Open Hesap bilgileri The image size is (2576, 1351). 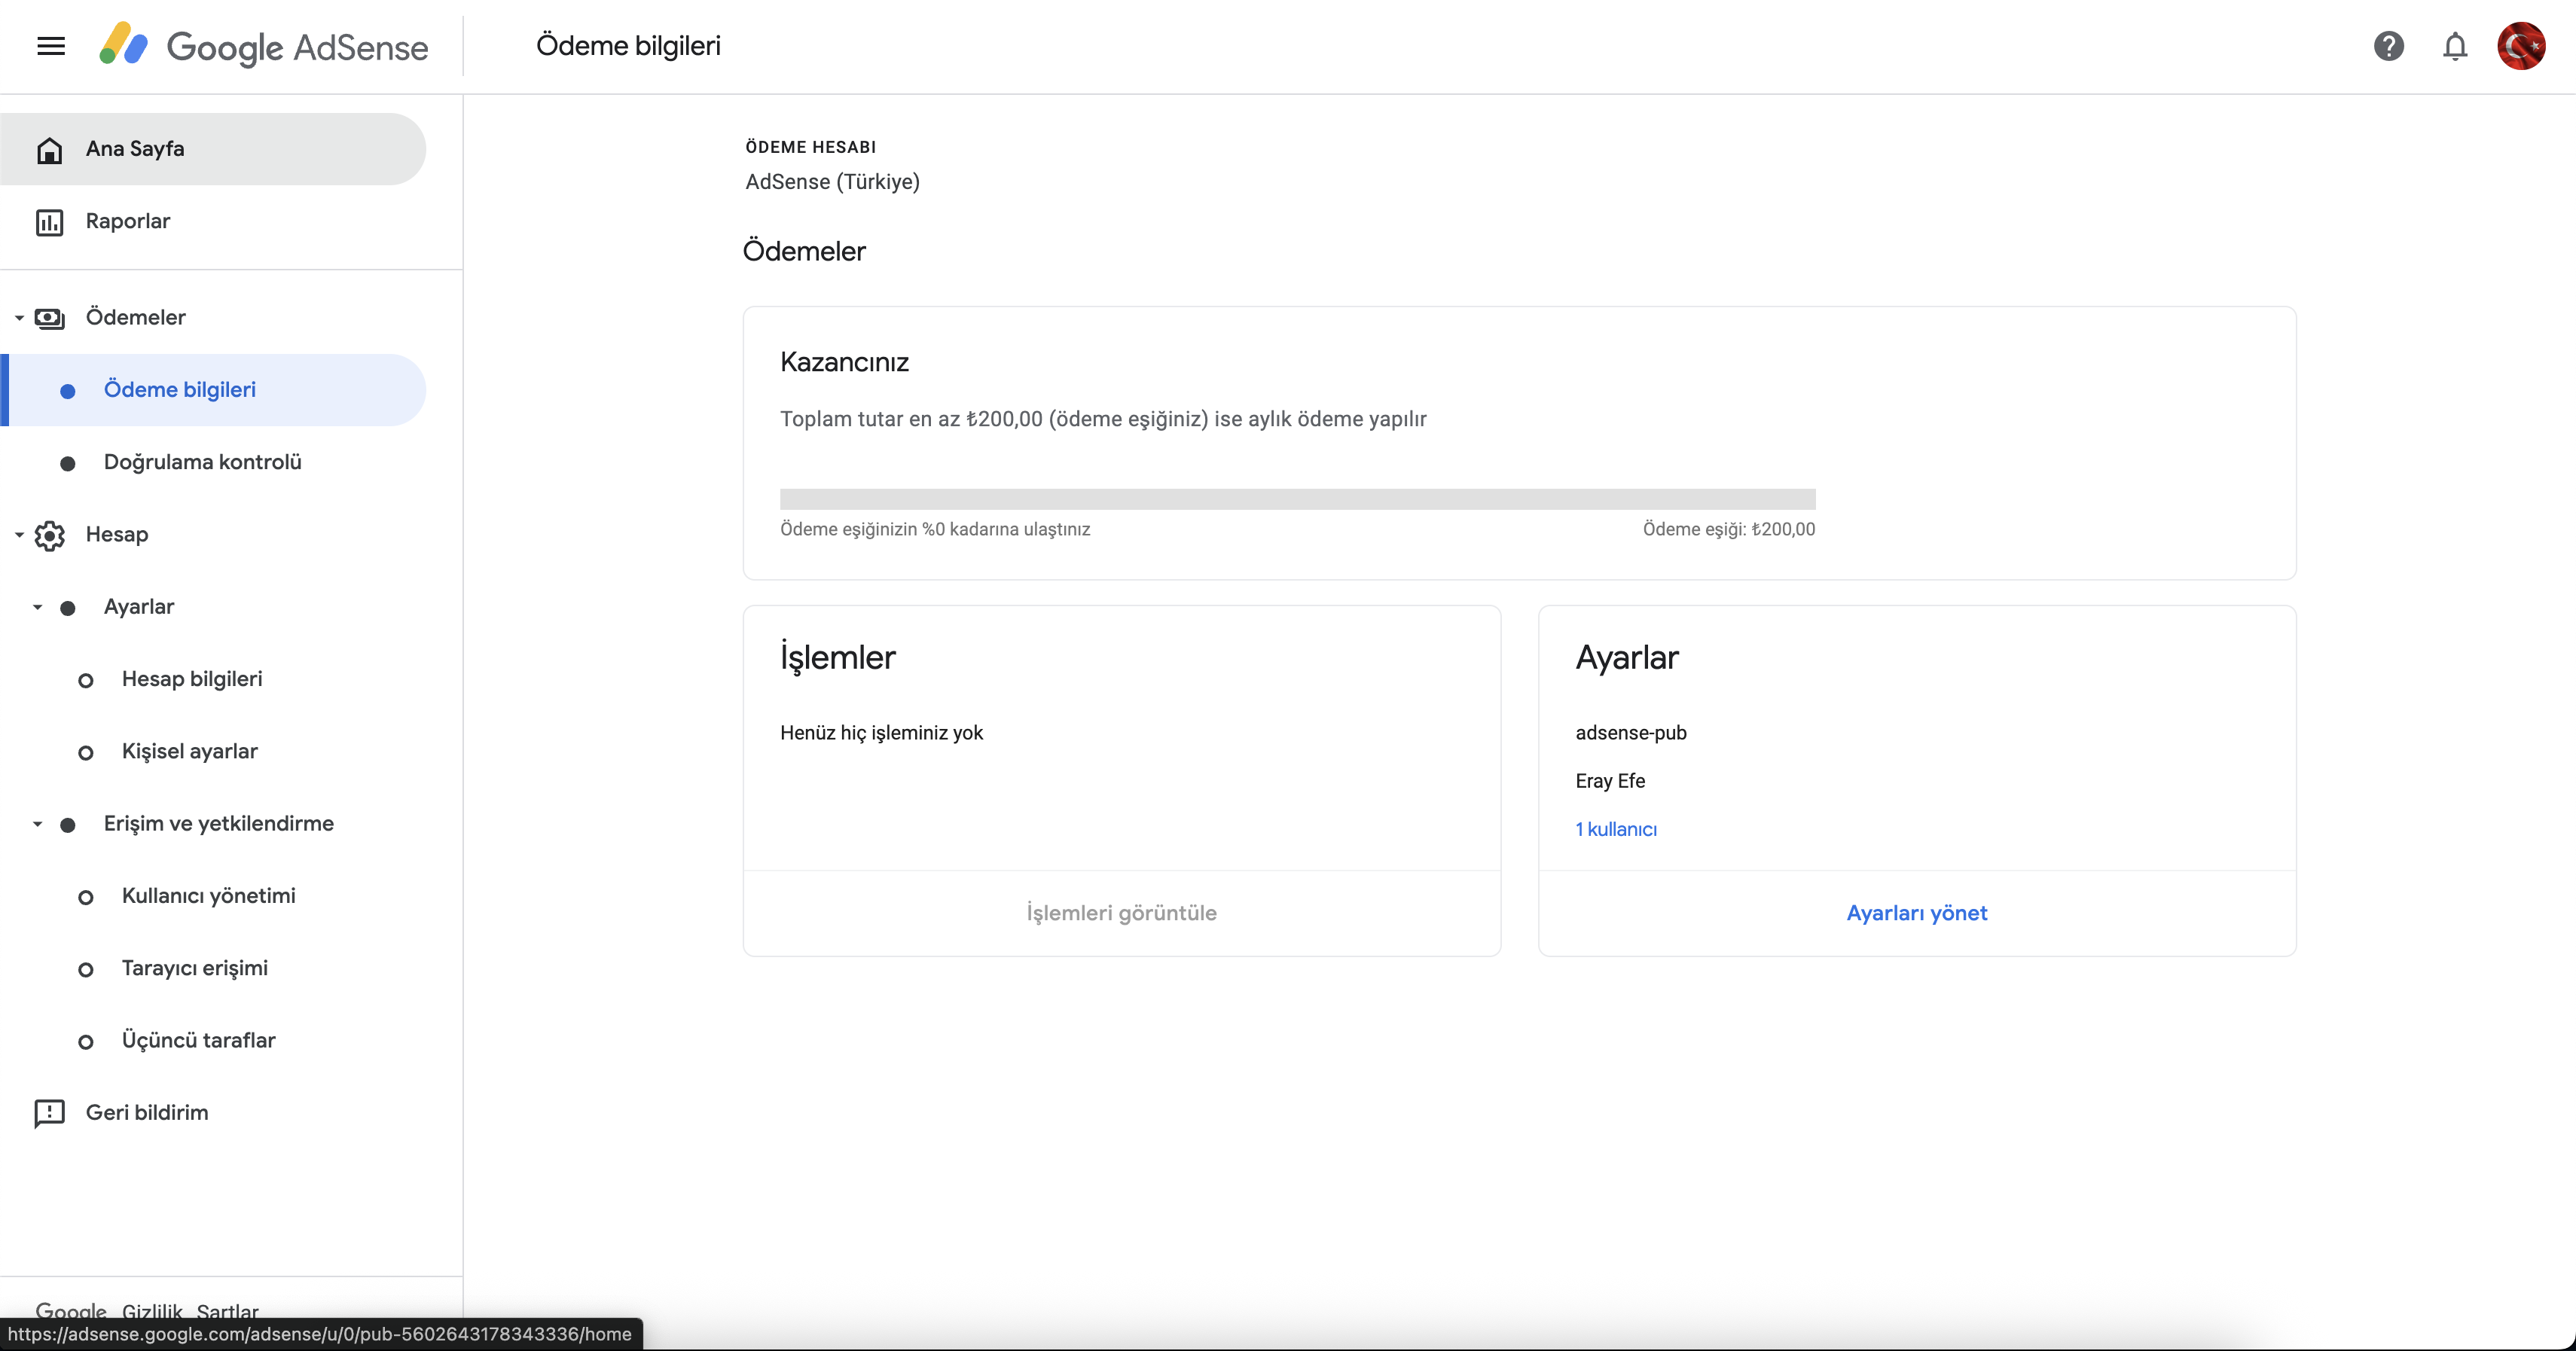213,679
